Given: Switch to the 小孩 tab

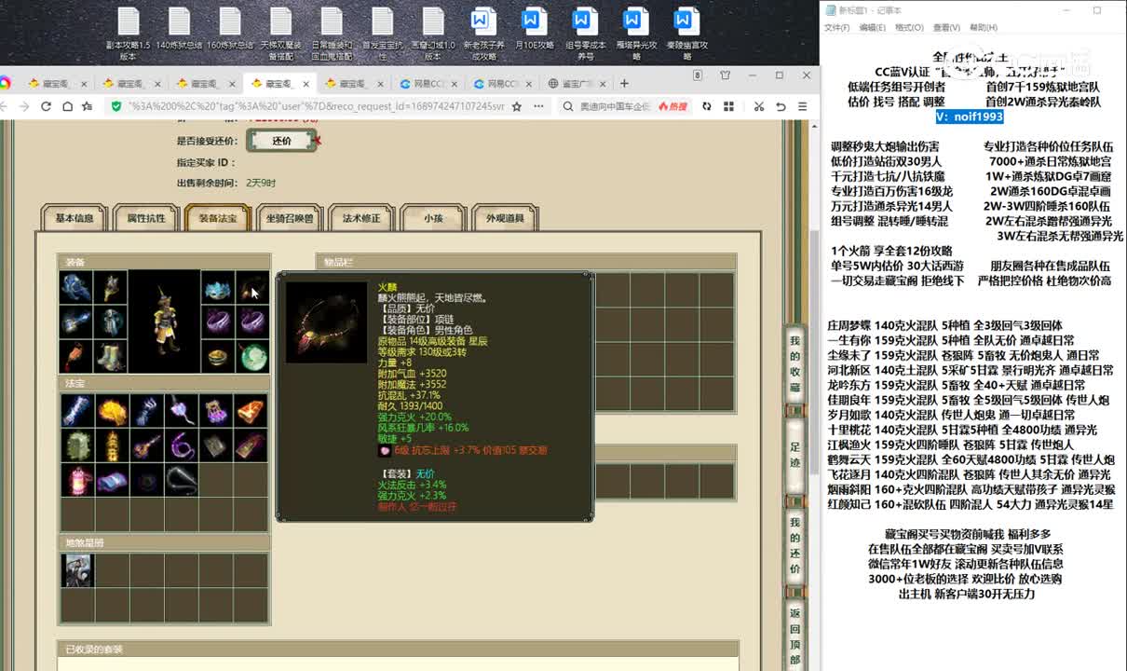Looking at the screenshot, I should tap(433, 218).
